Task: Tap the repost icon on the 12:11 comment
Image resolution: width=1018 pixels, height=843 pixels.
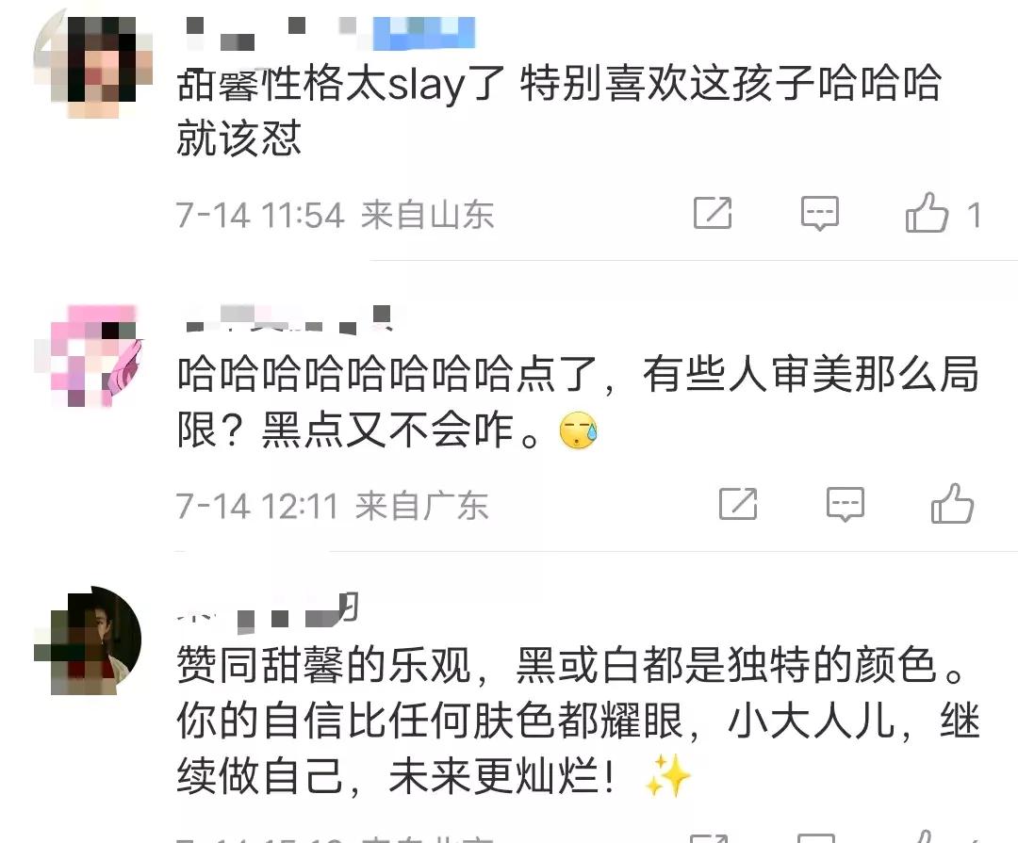Action: pos(738,504)
